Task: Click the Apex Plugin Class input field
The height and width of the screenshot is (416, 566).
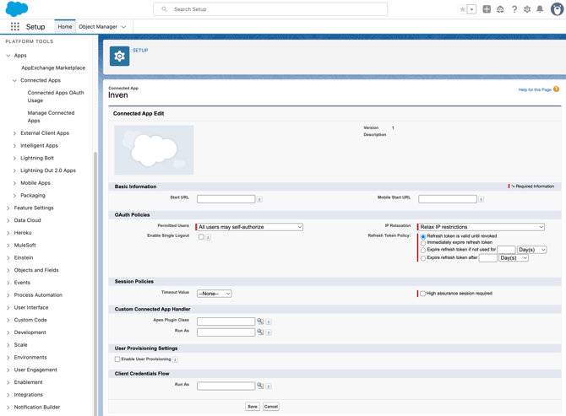Action: pos(226,321)
